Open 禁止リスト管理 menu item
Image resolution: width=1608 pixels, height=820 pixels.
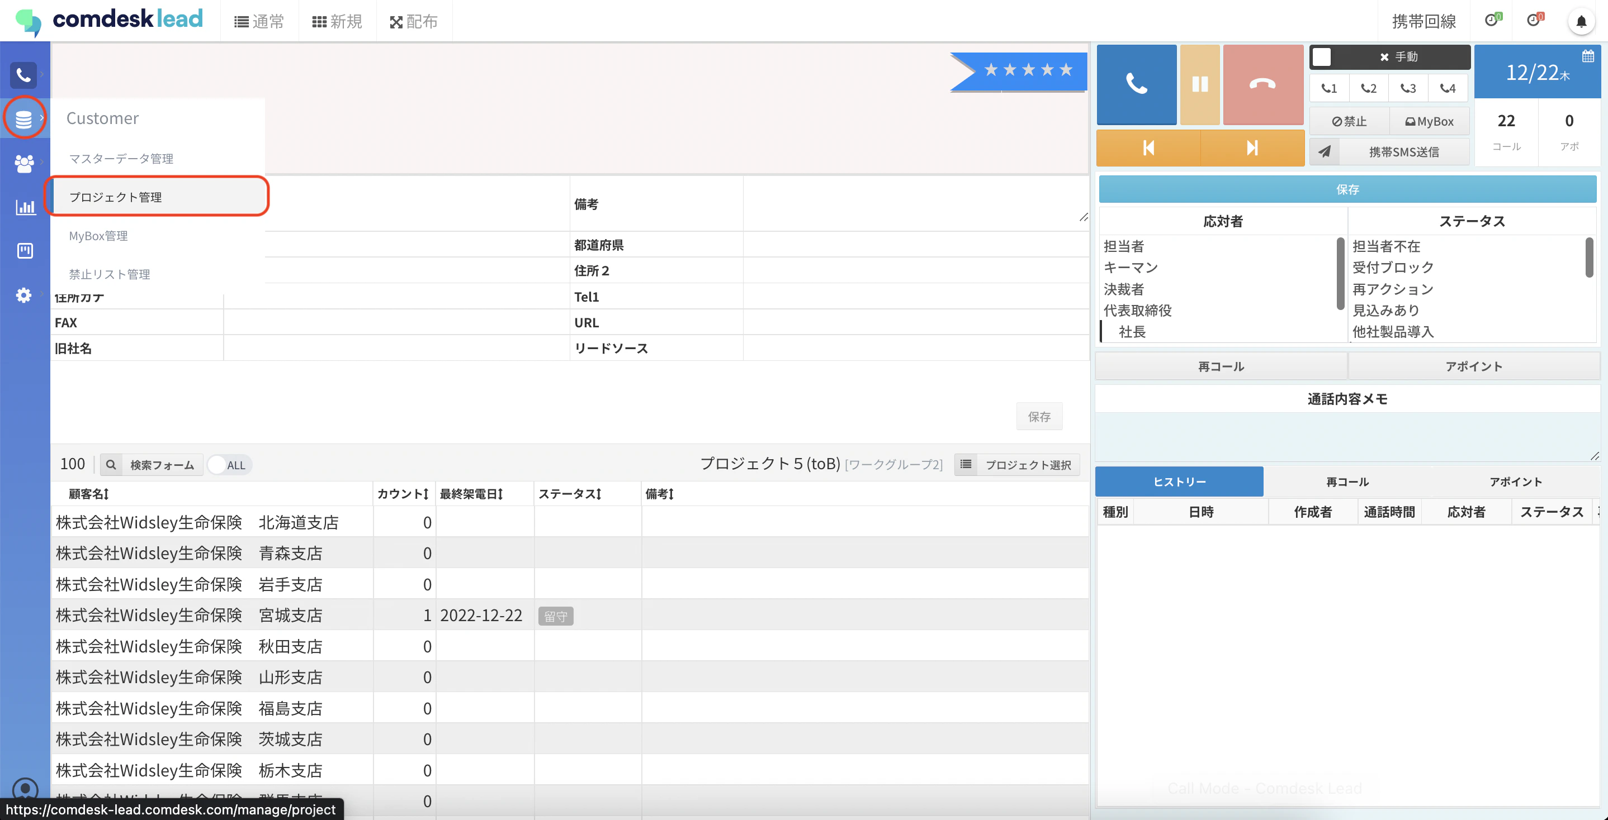[109, 274]
